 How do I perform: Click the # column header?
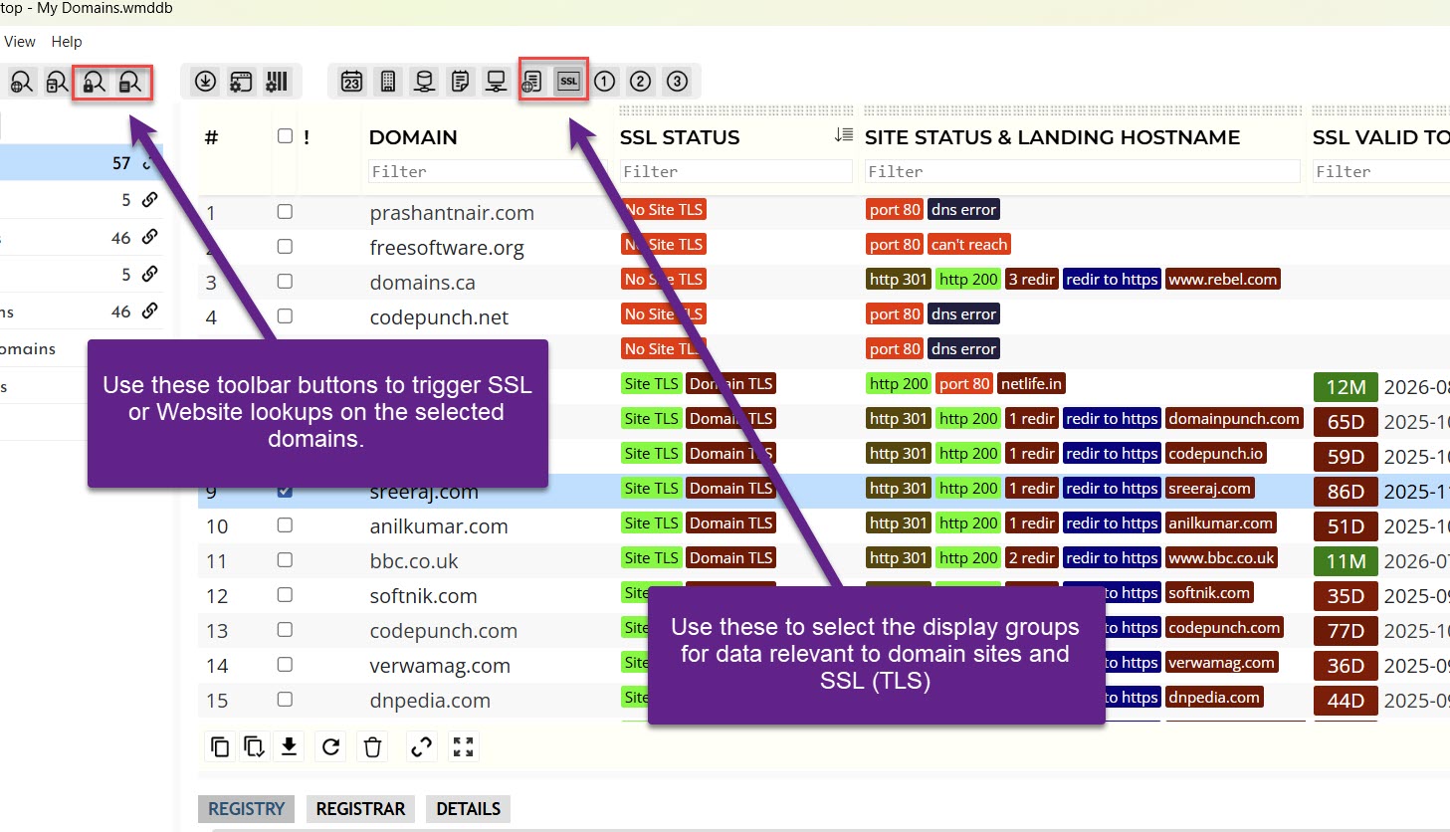211,137
